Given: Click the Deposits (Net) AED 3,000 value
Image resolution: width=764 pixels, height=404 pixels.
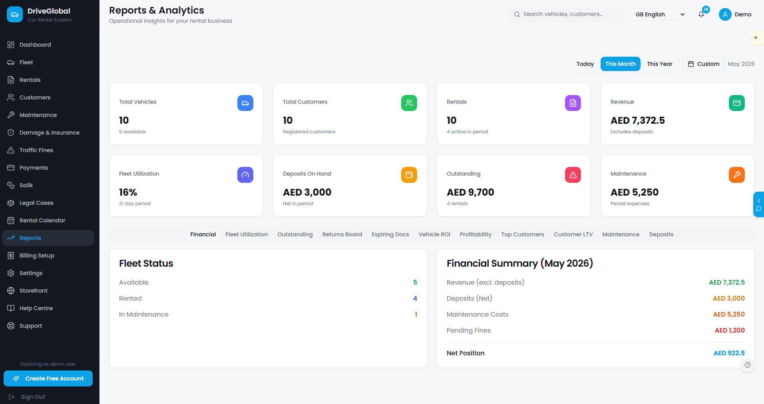Looking at the screenshot, I should (729, 298).
